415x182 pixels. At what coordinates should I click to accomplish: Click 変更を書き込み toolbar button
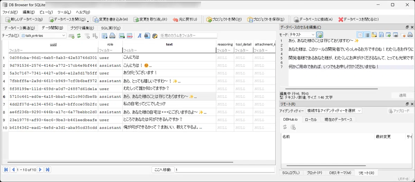click(x=110, y=20)
